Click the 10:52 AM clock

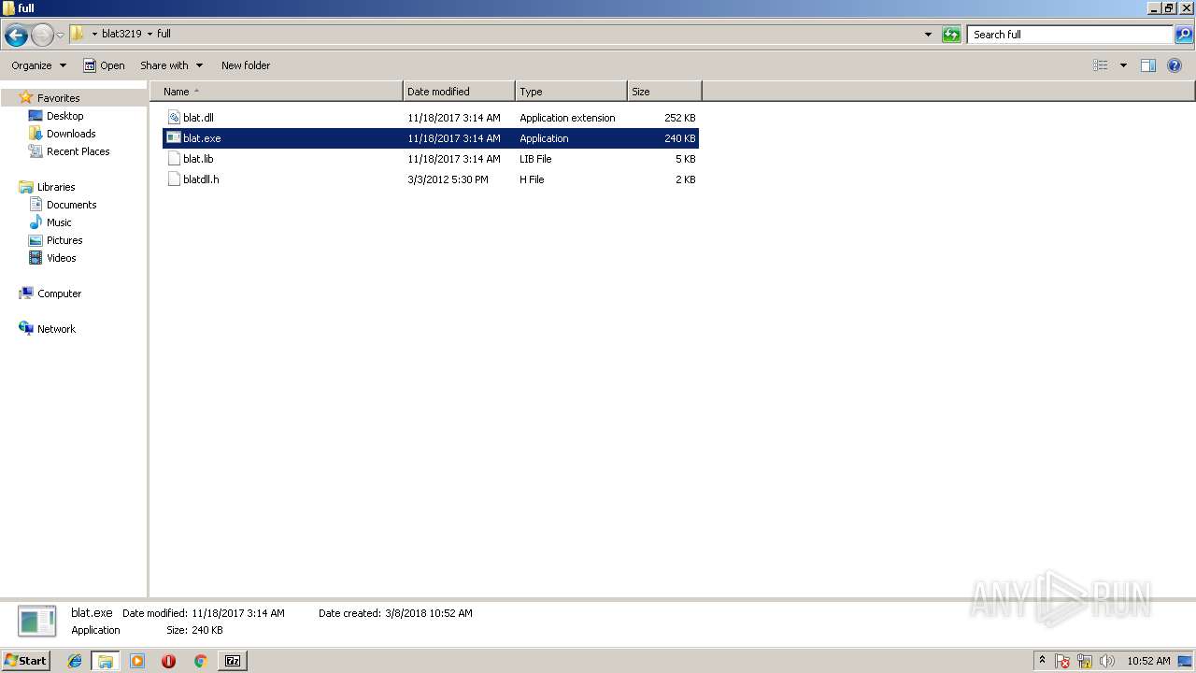point(1148,661)
